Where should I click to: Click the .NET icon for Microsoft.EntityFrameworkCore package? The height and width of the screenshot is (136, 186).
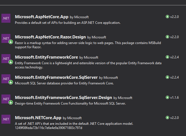point(6,59)
